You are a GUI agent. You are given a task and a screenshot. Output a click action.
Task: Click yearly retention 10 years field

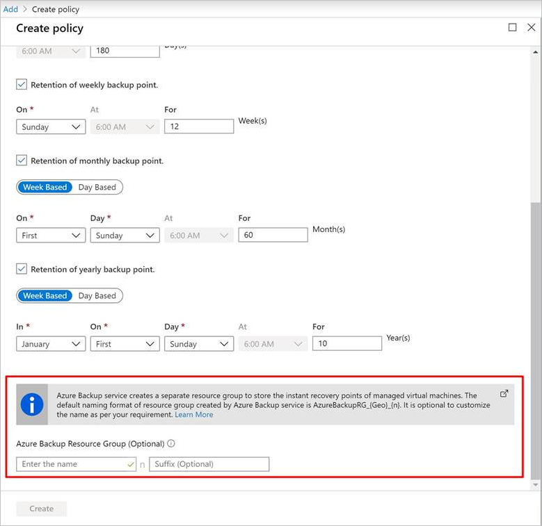click(x=347, y=343)
